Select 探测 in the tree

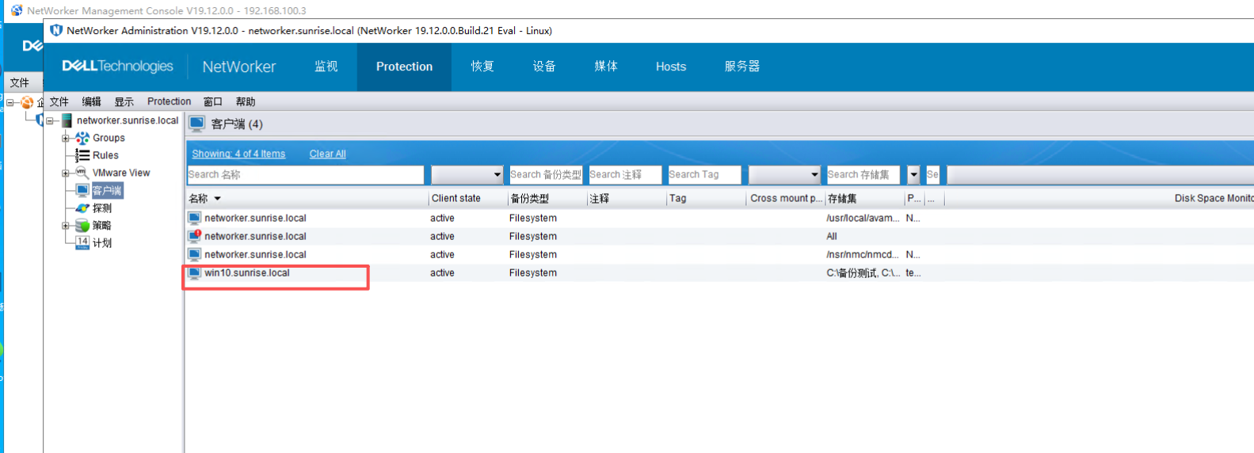tap(102, 208)
